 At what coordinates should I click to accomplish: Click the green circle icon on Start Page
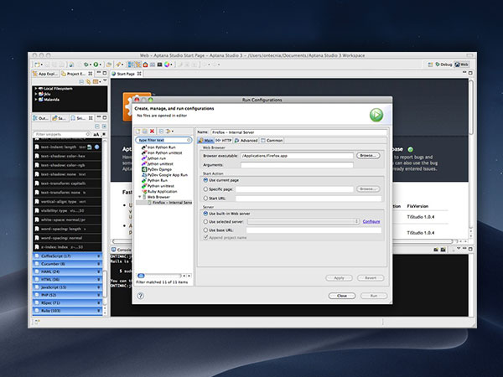point(410,149)
